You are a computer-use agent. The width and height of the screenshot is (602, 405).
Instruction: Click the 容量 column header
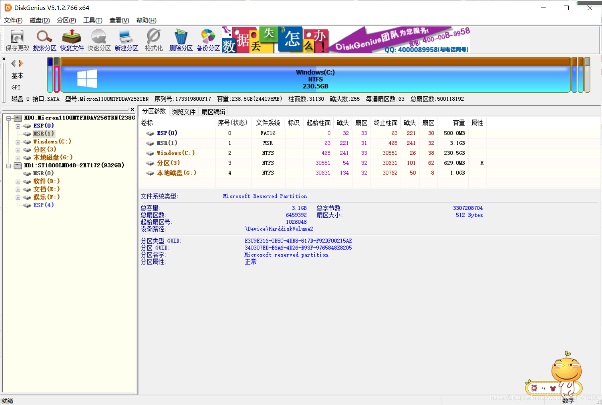click(x=453, y=123)
